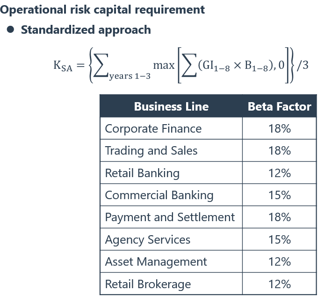
Task: Click the Operational risk capital requirement heading
Action: click(x=102, y=9)
